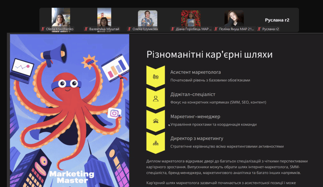Screen dimensions: 323x187
Task: Click the Marketing Master title on the poster
Action: click(72, 177)
